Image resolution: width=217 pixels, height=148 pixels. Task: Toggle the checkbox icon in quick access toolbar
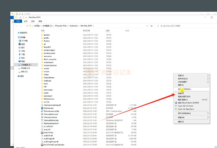pyautogui.click(x=21, y=17)
